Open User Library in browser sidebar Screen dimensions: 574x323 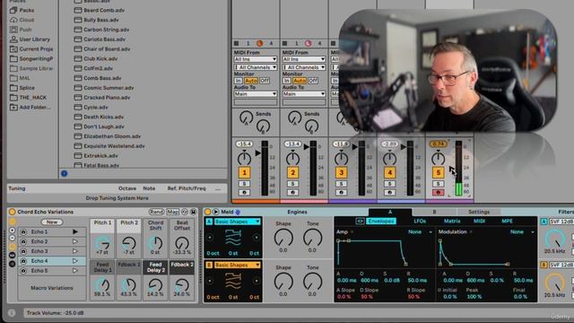pyautogui.click(x=30, y=39)
